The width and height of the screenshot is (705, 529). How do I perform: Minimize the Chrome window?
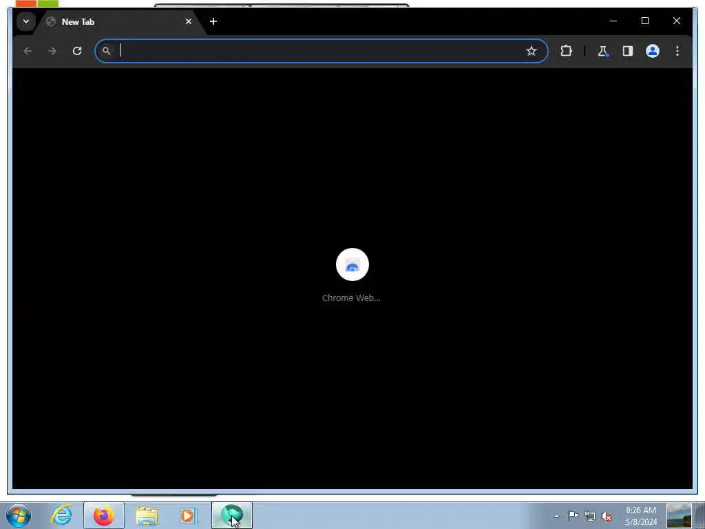pos(613,21)
